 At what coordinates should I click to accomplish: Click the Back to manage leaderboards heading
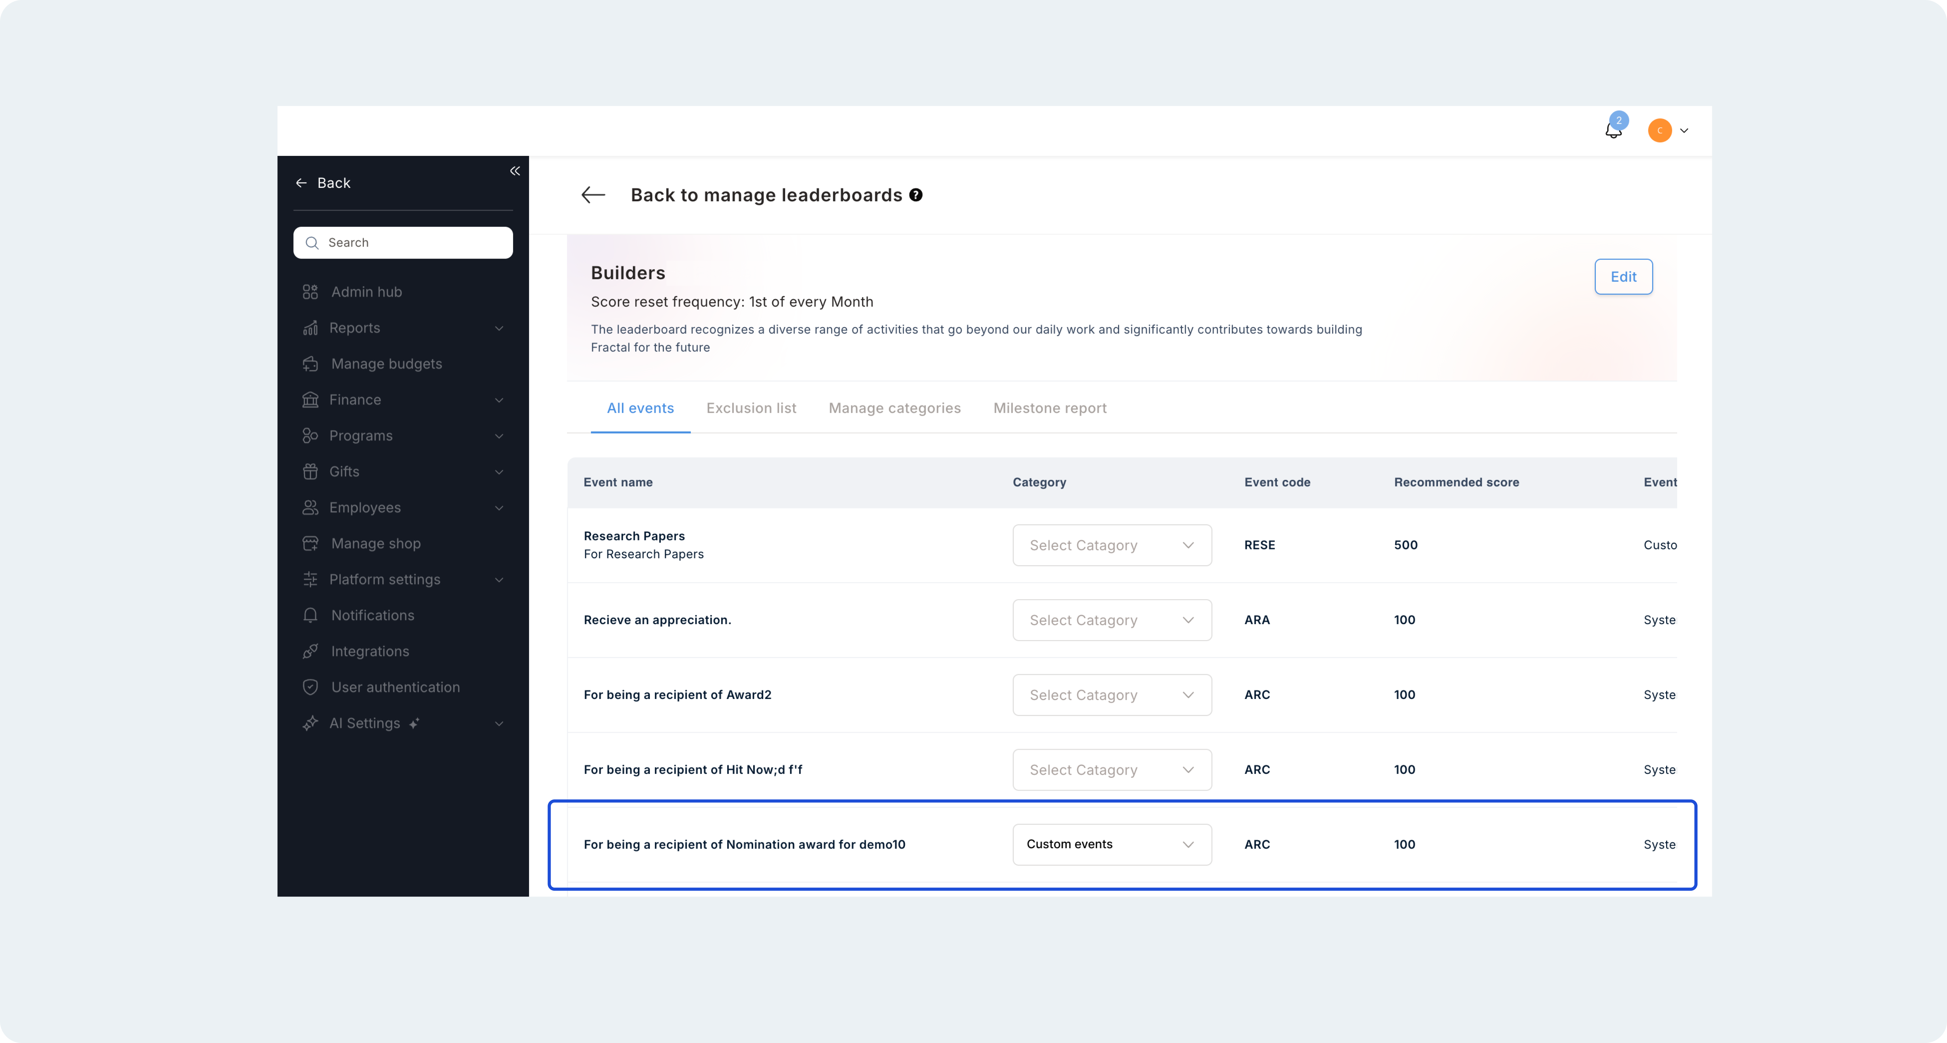(x=766, y=195)
